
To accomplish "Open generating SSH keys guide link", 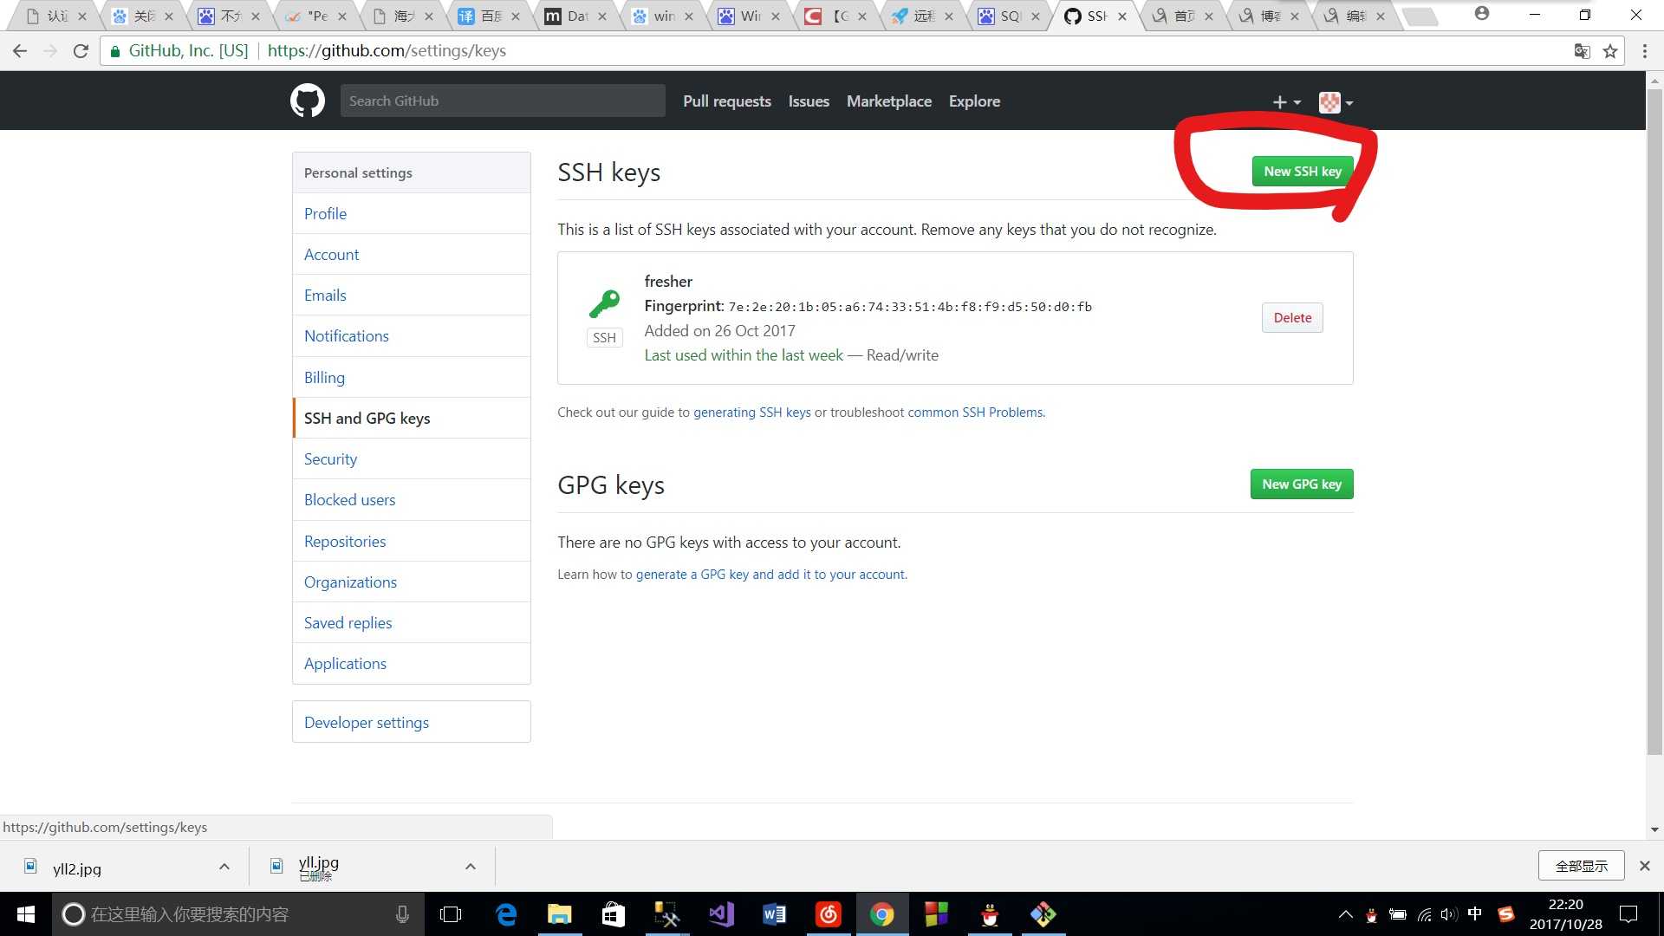I will (751, 413).
